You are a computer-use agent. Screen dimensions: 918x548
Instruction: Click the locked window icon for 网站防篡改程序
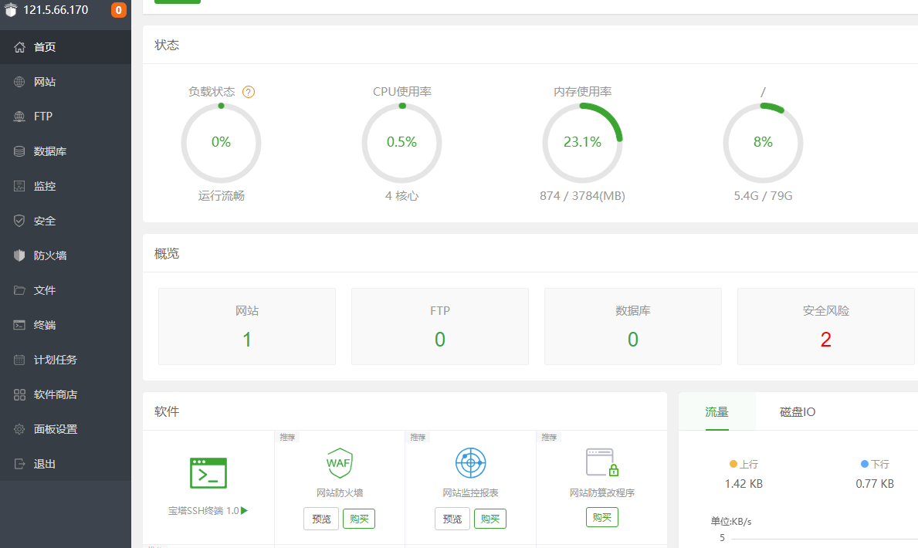click(x=602, y=462)
